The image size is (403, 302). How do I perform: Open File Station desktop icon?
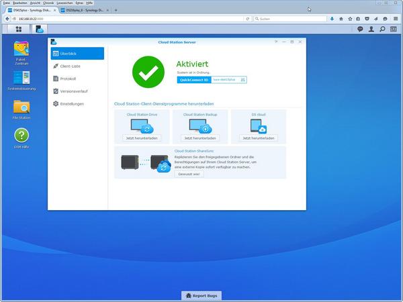[21, 110]
